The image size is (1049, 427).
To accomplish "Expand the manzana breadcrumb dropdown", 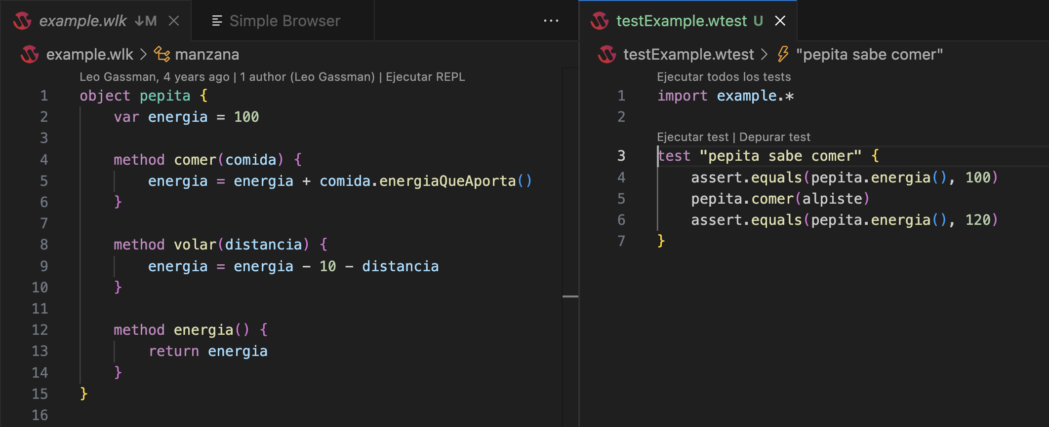I will 207,54.
